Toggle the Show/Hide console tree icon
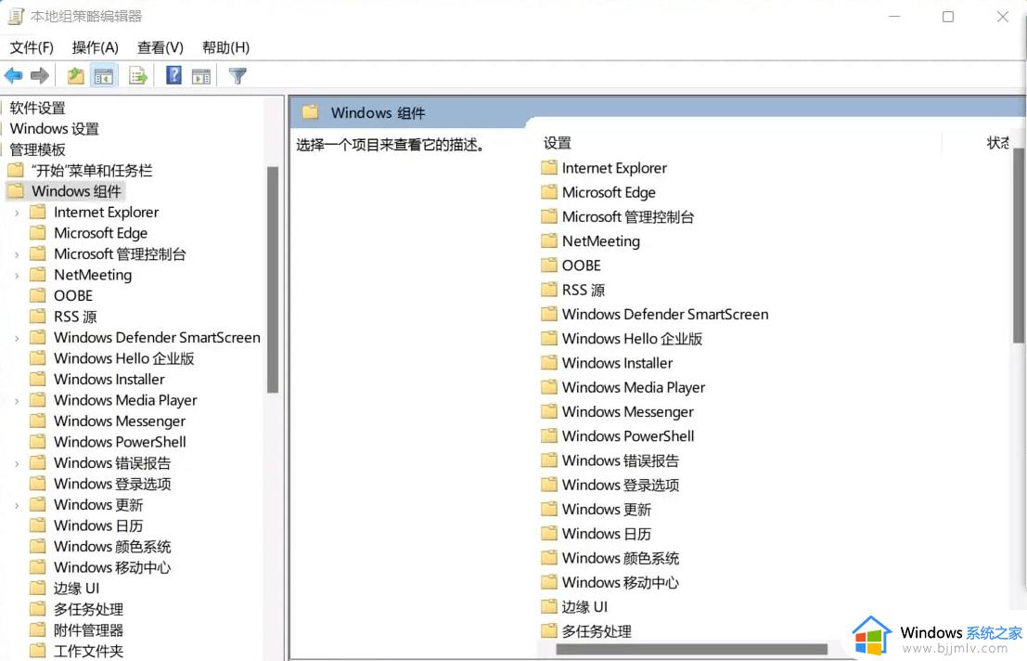Viewport: 1027px width, 661px height. [104, 76]
